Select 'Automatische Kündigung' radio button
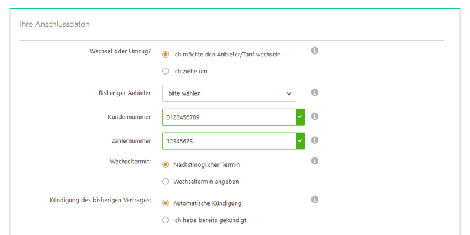This screenshot has height=235, width=470. click(x=166, y=203)
